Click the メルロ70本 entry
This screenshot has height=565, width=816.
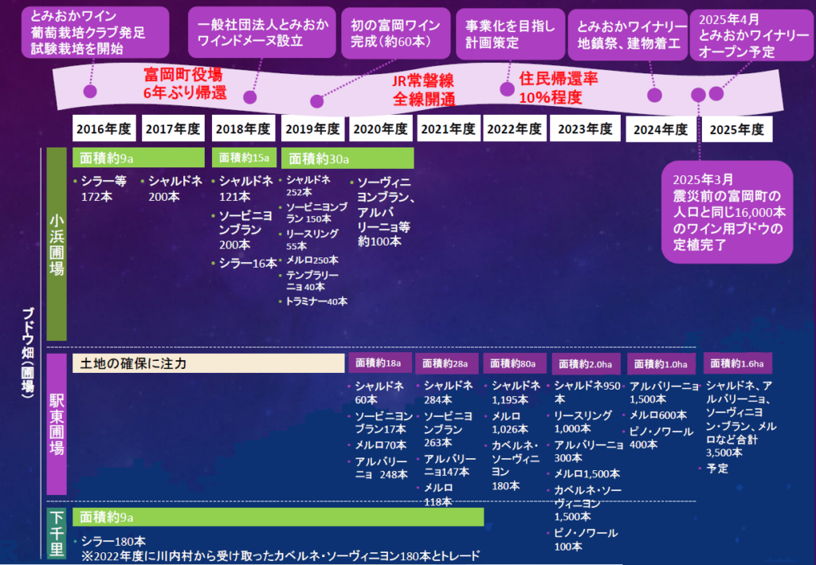pyautogui.click(x=377, y=445)
